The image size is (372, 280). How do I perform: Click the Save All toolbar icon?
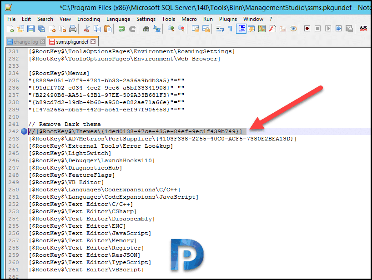(x=41, y=29)
